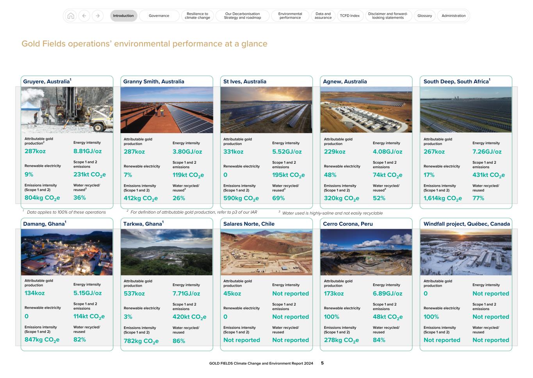Click the page number 5 in the footer

pyautogui.click(x=322, y=363)
